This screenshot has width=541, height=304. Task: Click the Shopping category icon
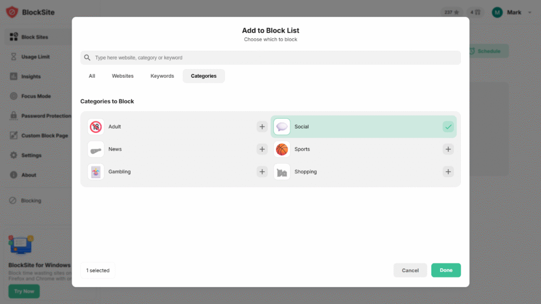click(282, 172)
